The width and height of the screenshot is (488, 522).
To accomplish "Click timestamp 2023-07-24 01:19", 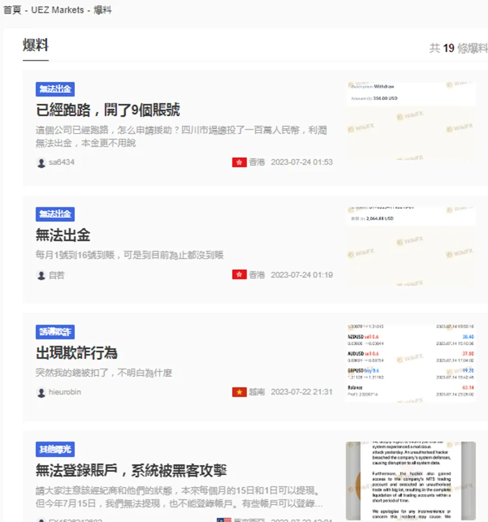I will click(x=302, y=275).
